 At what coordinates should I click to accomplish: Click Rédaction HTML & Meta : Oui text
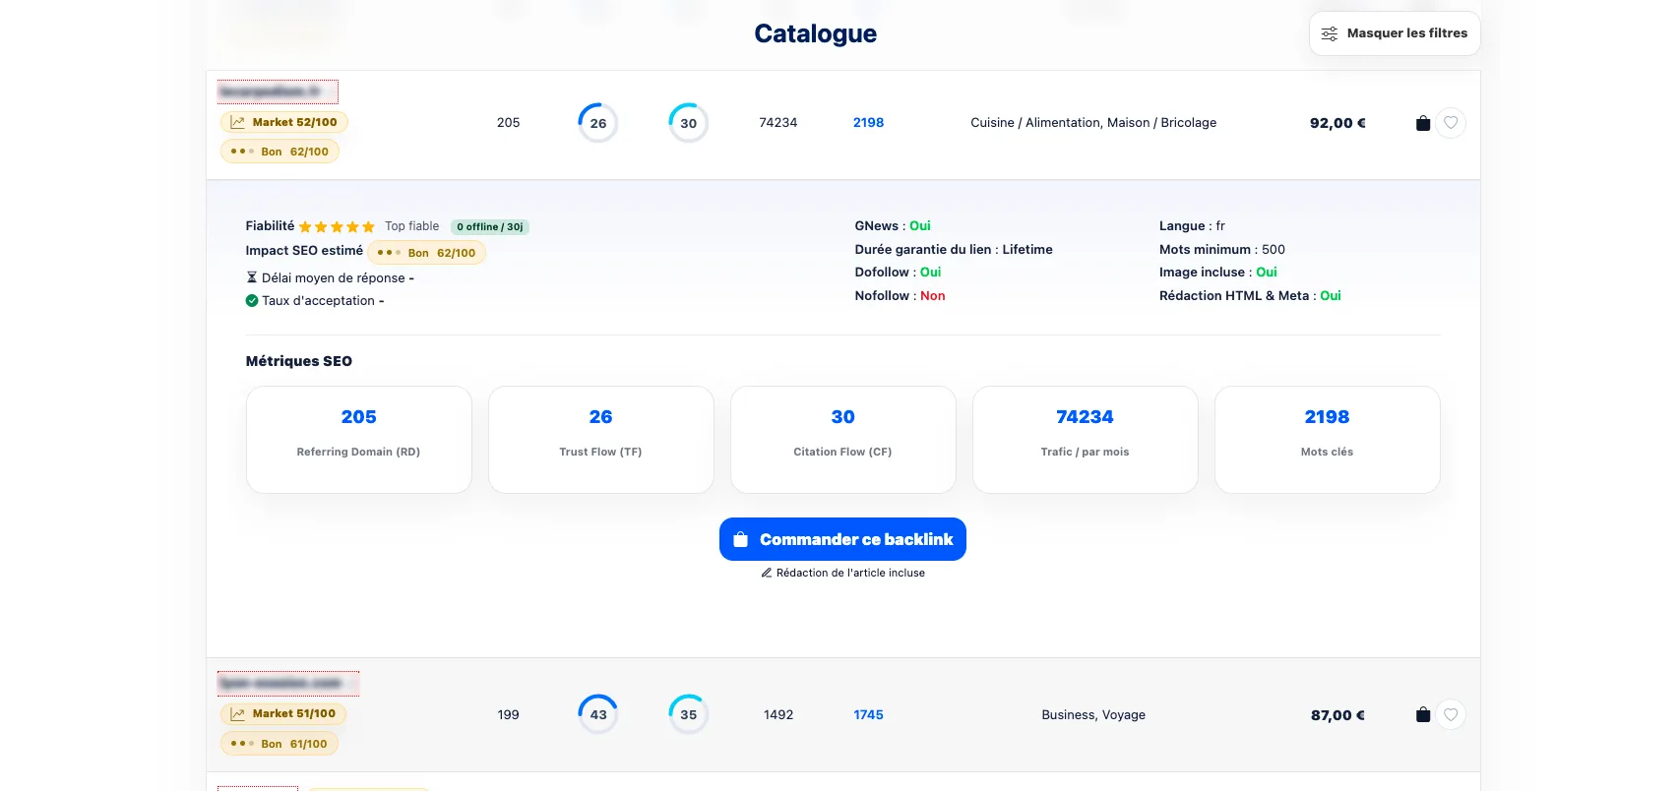click(1250, 296)
